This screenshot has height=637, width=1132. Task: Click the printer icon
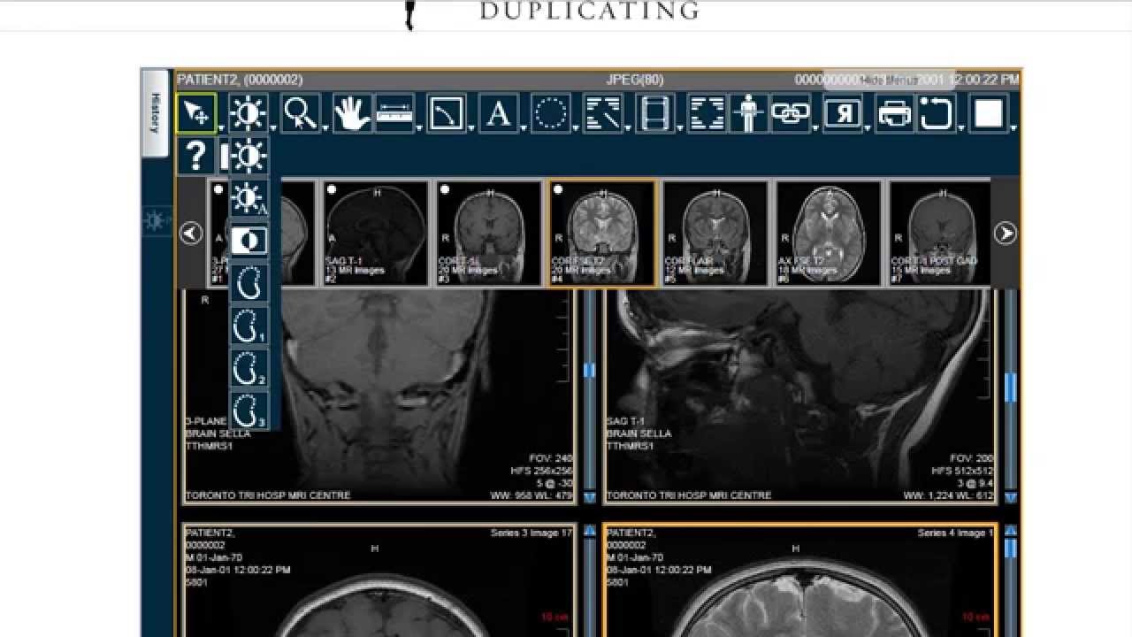point(894,113)
